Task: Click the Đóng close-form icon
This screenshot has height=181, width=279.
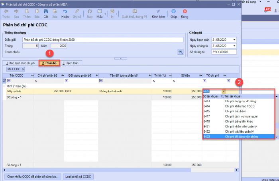Action: coord(185,13)
